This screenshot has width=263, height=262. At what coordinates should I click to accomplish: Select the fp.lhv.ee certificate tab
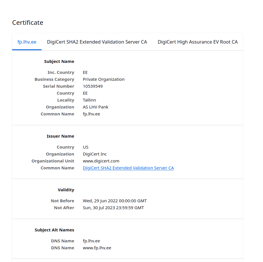coord(27,42)
